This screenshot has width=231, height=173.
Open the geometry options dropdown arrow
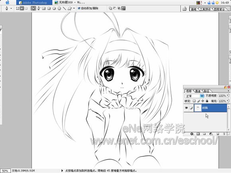point(74,8)
